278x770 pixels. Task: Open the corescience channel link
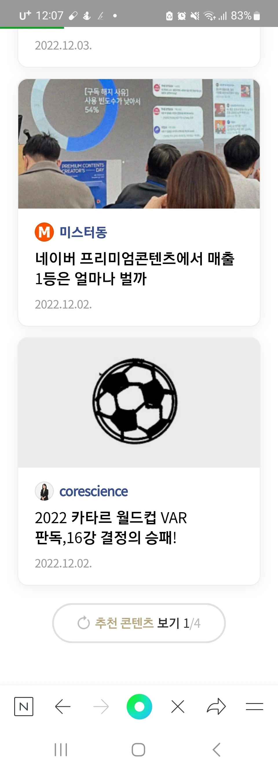tap(94, 491)
